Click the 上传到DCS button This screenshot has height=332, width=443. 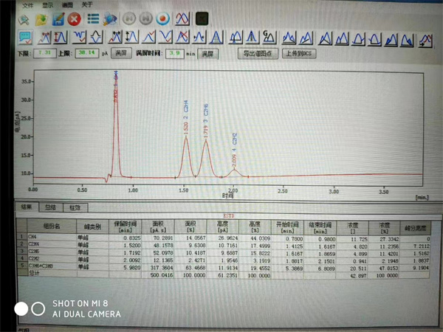(300, 54)
